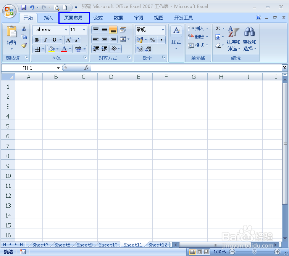The height and width of the screenshot is (256, 289).
Task: Switch to the 数据 ribbon tab
Action: click(x=118, y=18)
